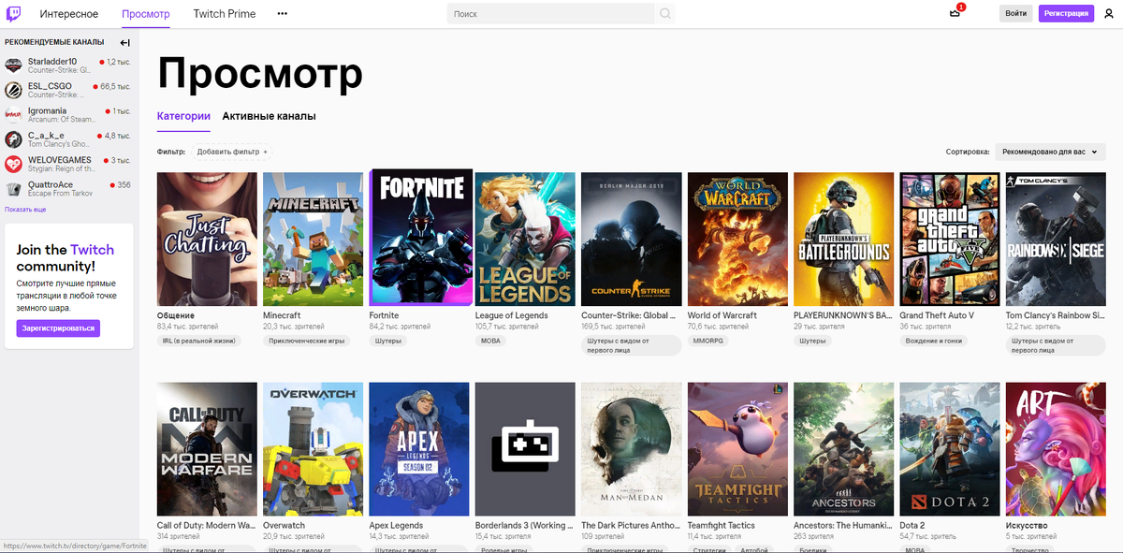The height and width of the screenshot is (553, 1123).
Task: Click the IRL (в реальной жизни) tag
Action: pyautogui.click(x=198, y=341)
